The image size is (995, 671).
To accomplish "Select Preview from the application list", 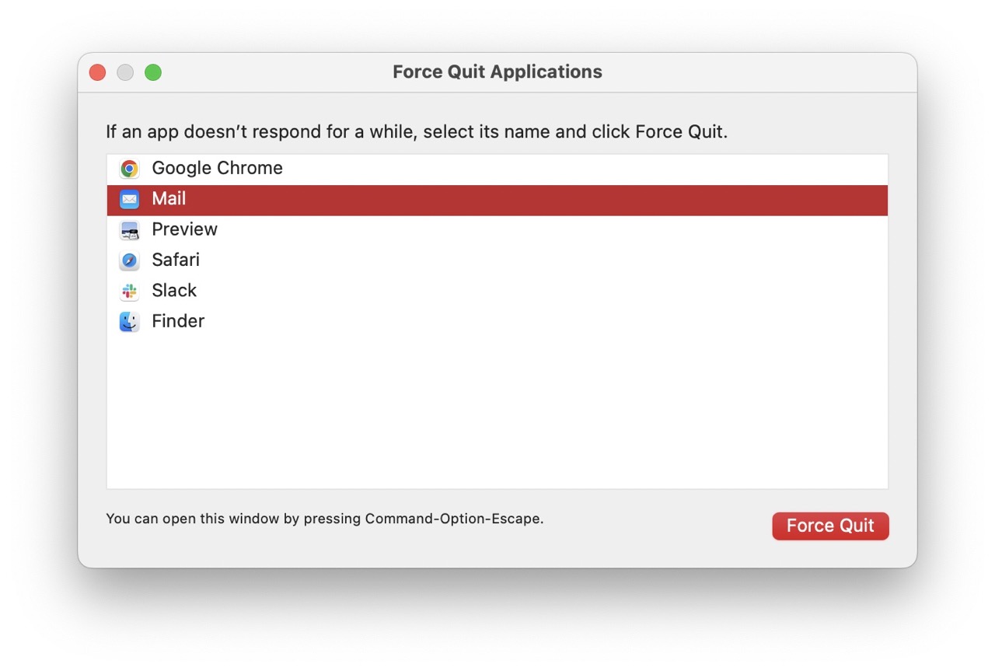I will tap(184, 229).
